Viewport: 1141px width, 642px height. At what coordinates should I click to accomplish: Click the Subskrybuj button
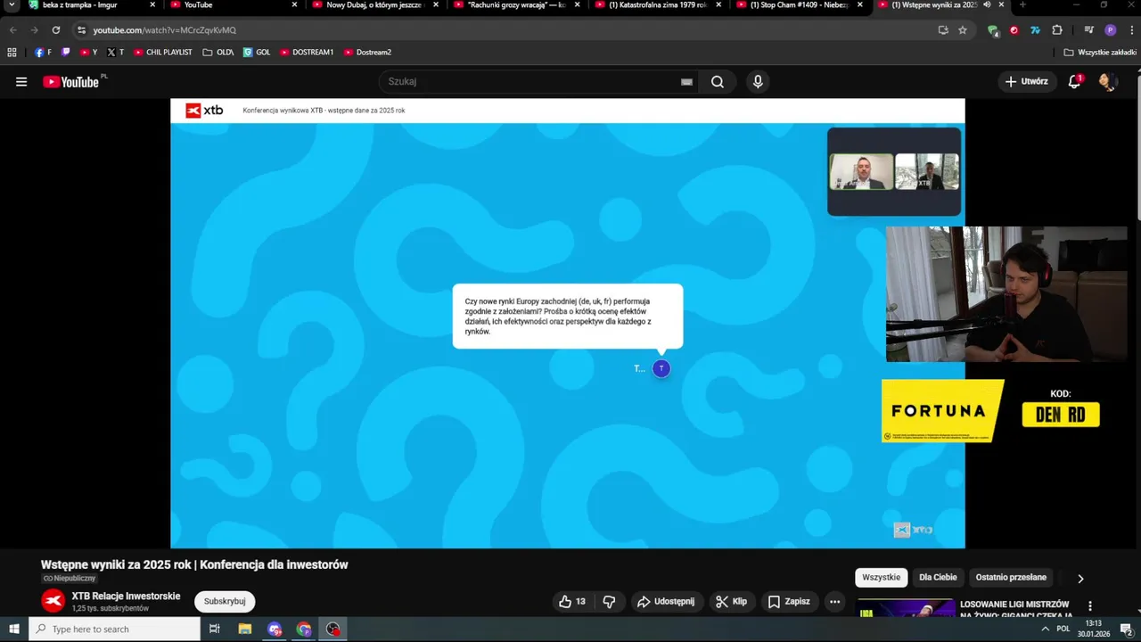click(x=225, y=602)
